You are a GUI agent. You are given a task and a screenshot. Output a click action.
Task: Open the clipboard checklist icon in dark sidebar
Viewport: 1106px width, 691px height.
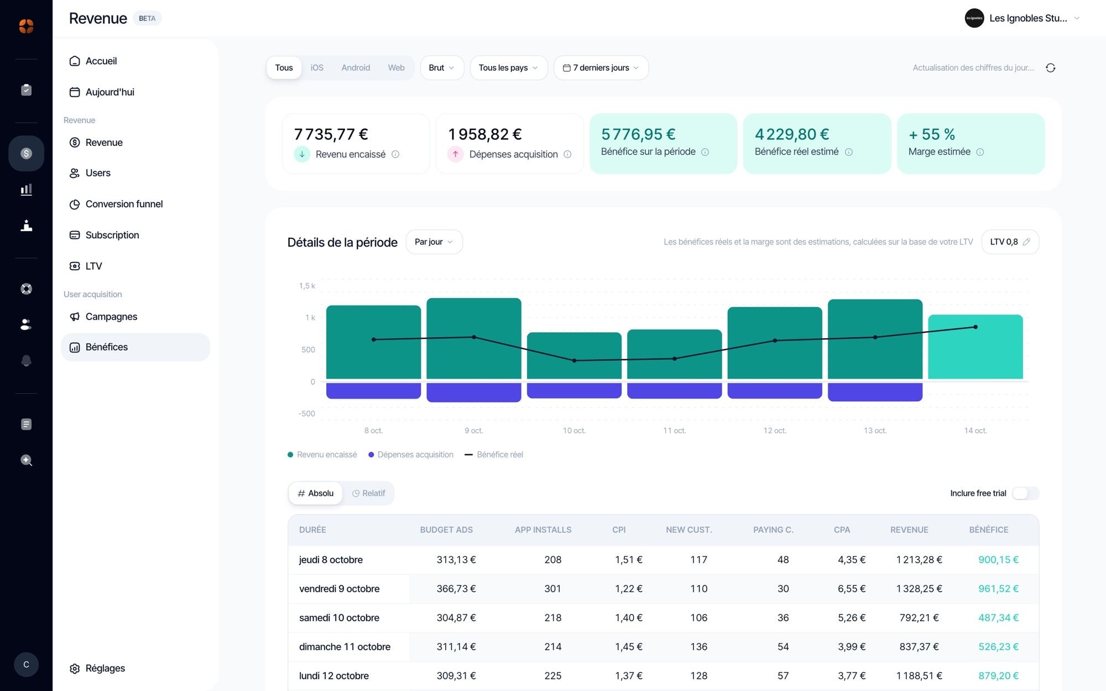pyautogui.click(x=26, y=90)
